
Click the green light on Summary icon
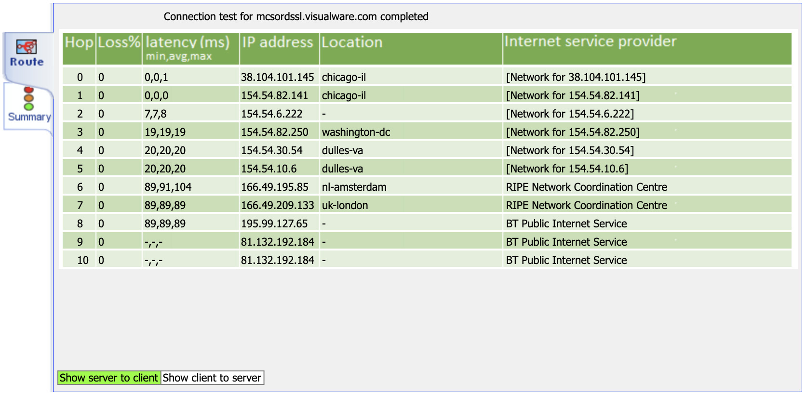coord(27,106)
